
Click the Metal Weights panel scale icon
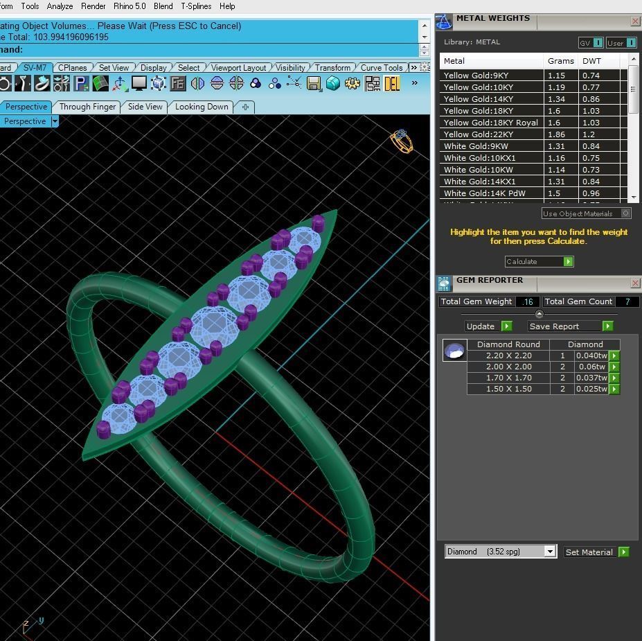pyautogui.click(x=443, y=21)
